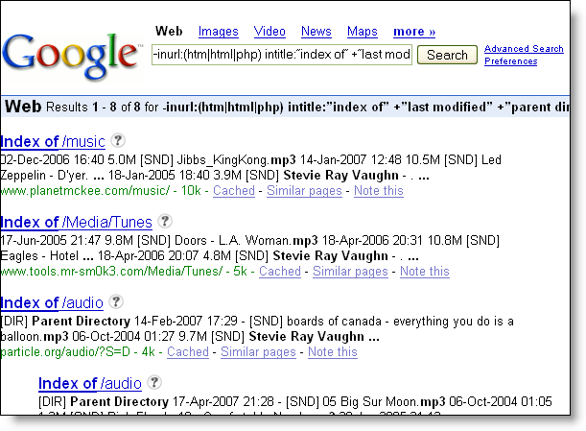Viewport: 586px width, 431px height.
Task: Go to the Maps tab
Action: pyautogui.click(x=362, y=32)
